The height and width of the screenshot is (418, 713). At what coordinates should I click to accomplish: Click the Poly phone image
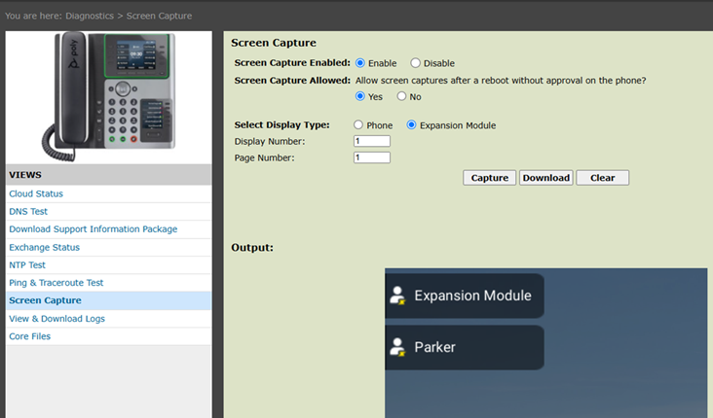109,96
